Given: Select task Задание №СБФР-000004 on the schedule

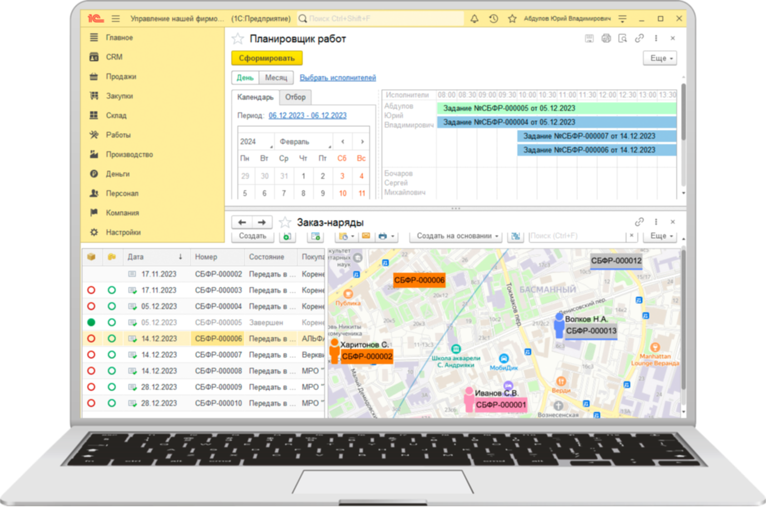Looking at the screenshot, I should [557, 122].
